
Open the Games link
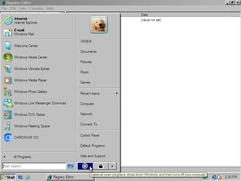pos(85,82)
